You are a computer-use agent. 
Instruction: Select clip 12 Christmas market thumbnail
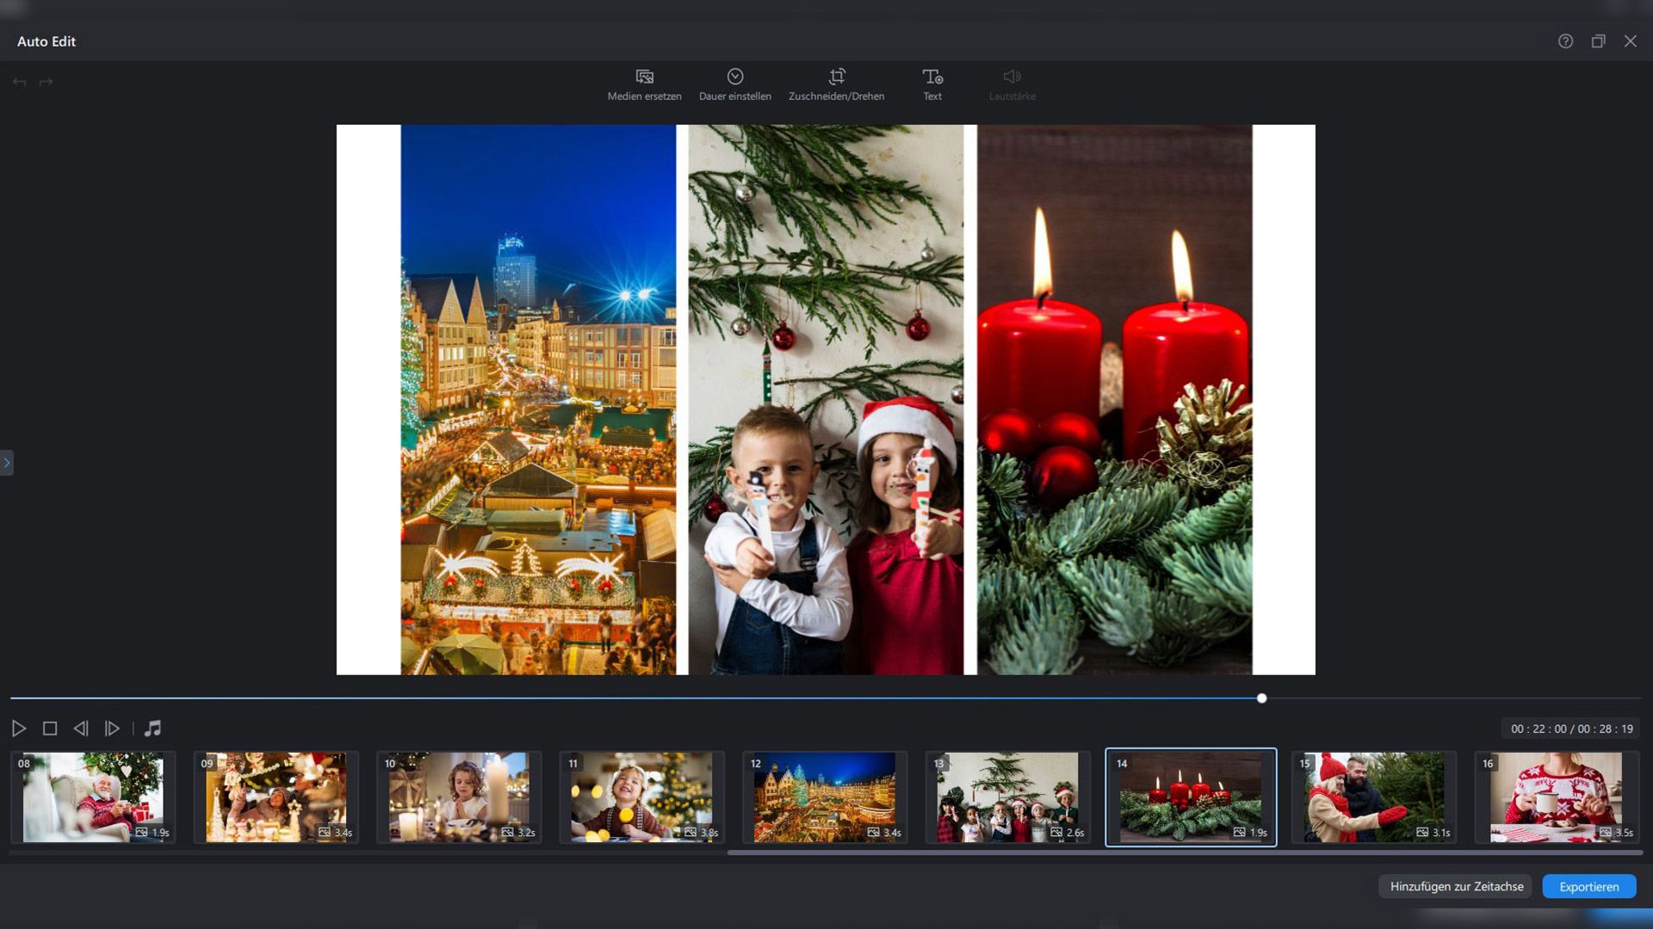[x=824, y=797]
